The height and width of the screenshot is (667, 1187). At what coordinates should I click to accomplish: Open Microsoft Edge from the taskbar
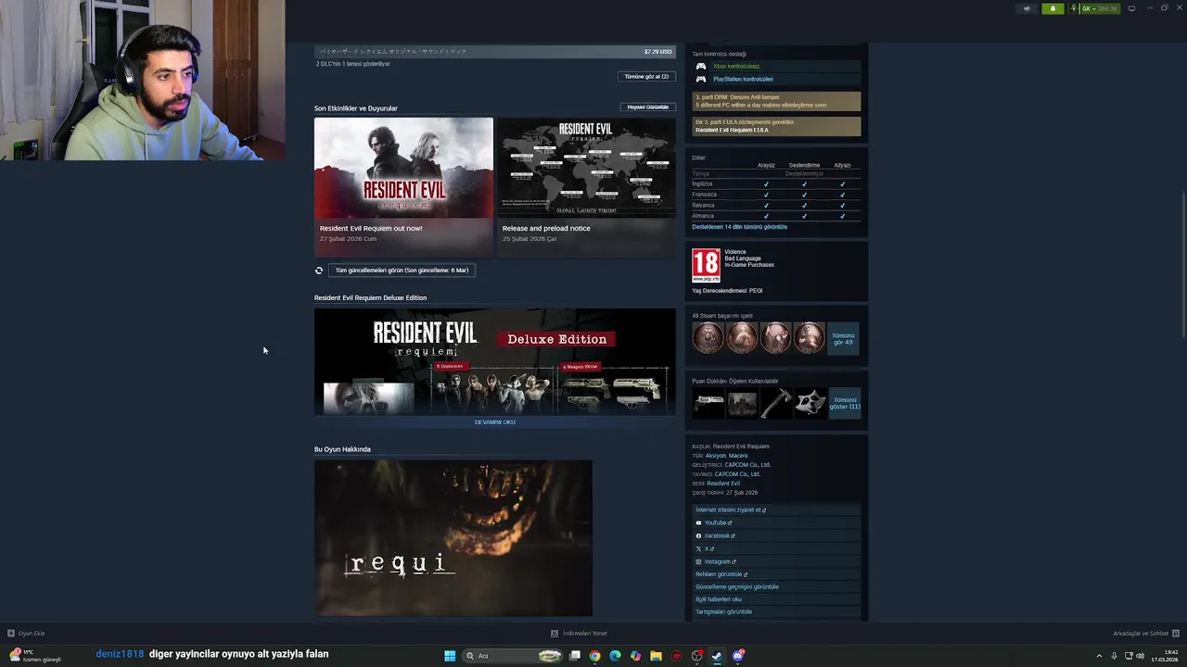click(x=615, y=656)
